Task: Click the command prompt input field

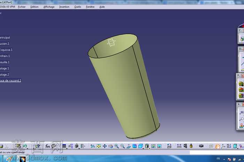Action: 217,152
